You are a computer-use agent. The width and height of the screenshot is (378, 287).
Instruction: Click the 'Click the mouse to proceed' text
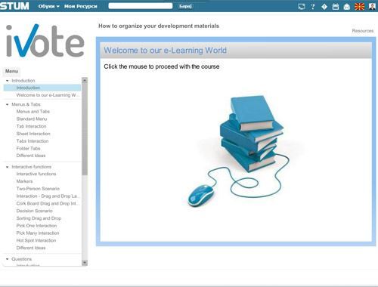coord(162,66)
